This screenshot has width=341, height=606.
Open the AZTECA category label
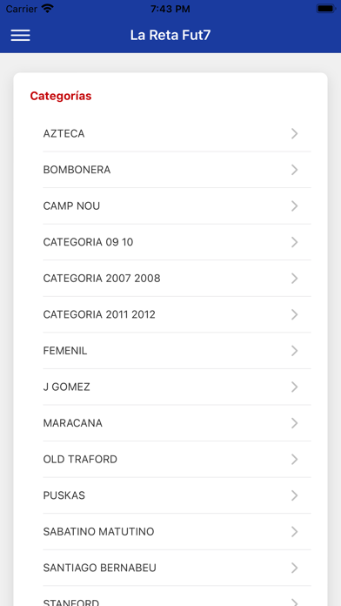(x=64, y=134)
